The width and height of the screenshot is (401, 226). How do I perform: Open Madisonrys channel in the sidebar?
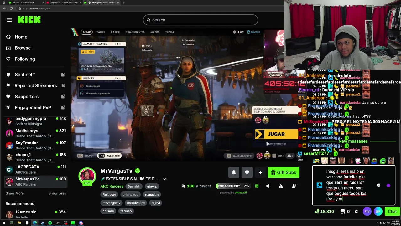click(35, 133)
